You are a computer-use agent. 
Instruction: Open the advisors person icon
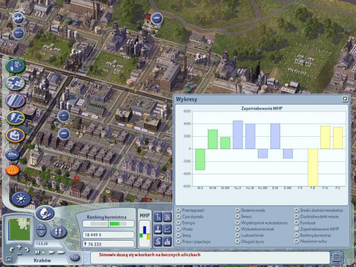158,229
